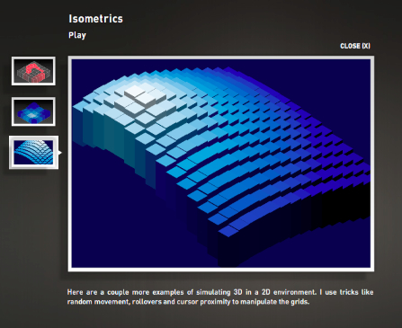Open the red cube grid thumbnail
The height and width of the screenshot is (328, 402).
point(33,71)
